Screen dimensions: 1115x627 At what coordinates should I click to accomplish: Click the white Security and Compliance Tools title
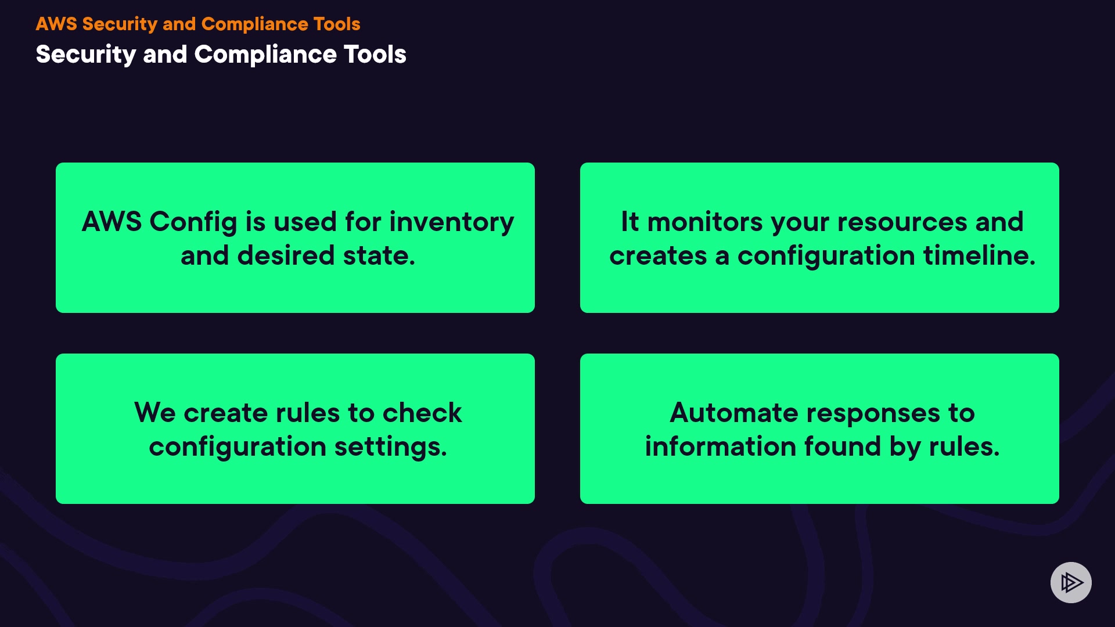pyautogui.click(x=221, y=54)
